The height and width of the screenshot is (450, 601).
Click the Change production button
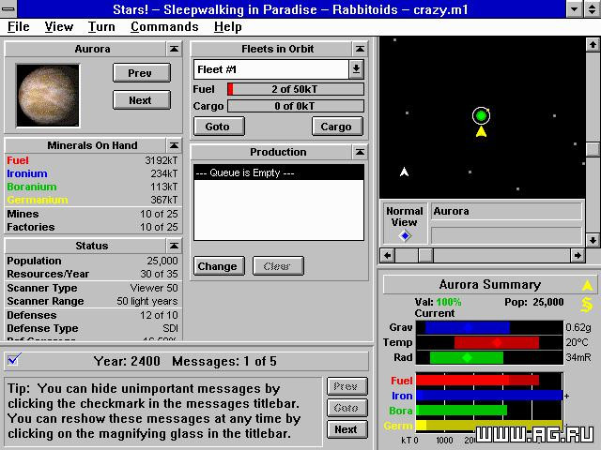coord(219,266)
